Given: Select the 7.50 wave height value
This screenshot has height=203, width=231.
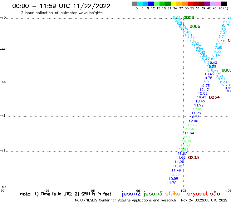Looking at the screenshot, I should point(195,44).
